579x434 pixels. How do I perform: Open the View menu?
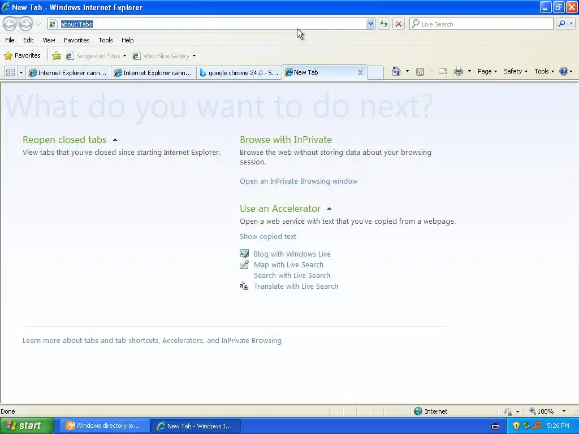[x=49, y=40]
